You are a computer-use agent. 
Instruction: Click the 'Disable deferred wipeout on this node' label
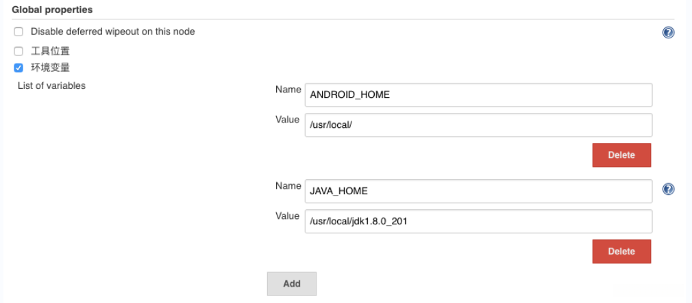[x=112, y=31]
